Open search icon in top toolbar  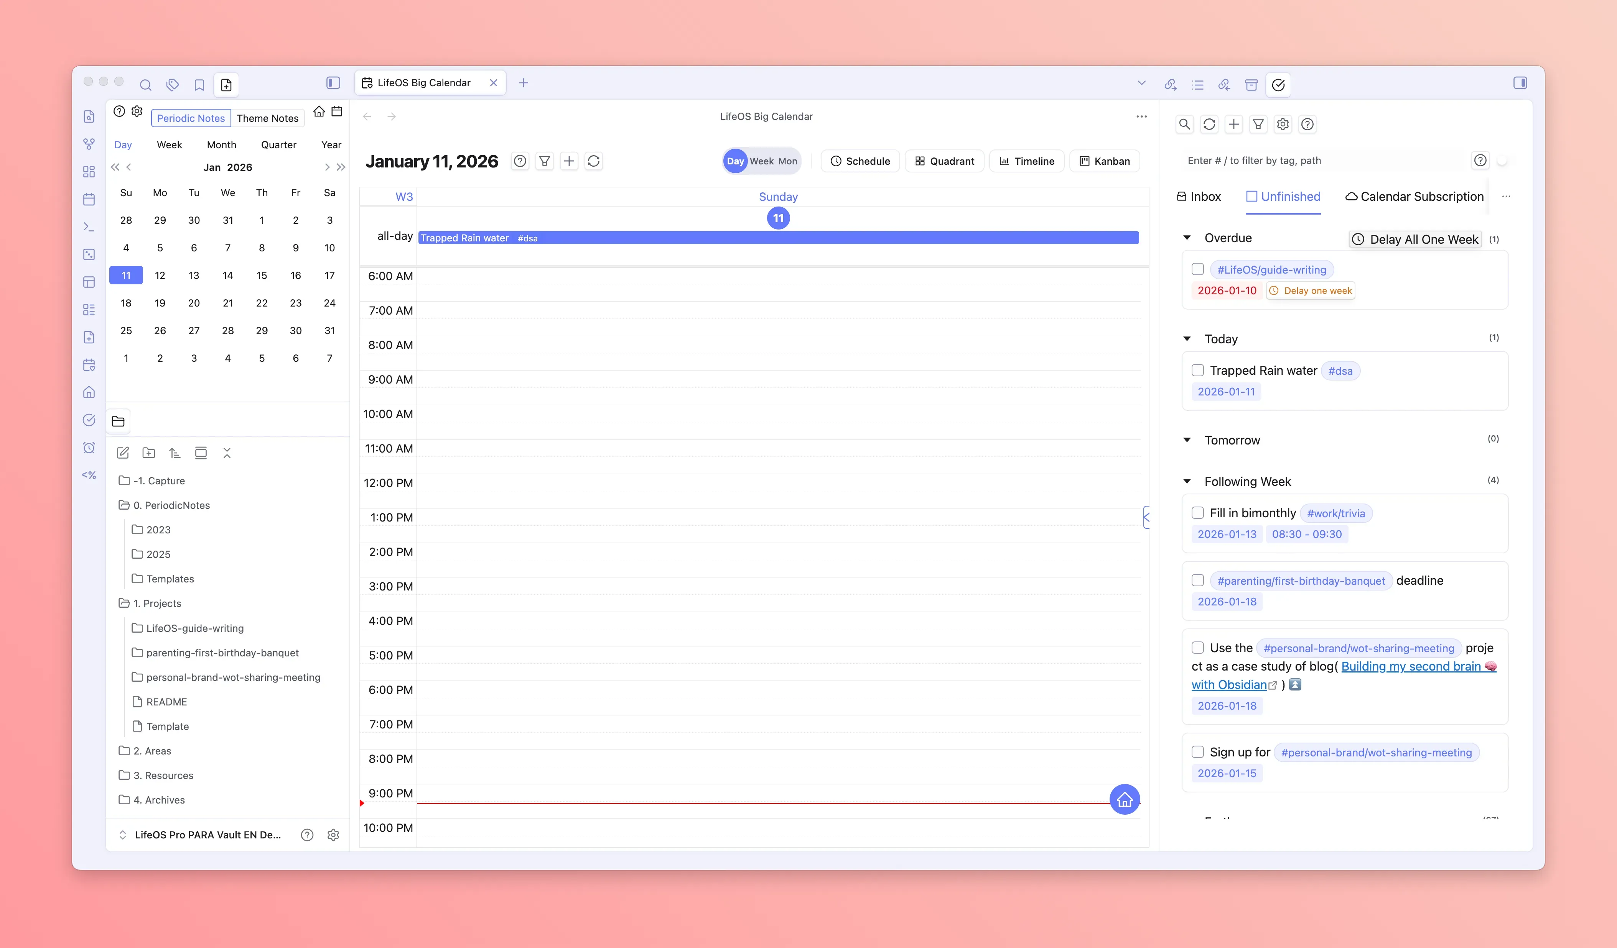[146, 85]
